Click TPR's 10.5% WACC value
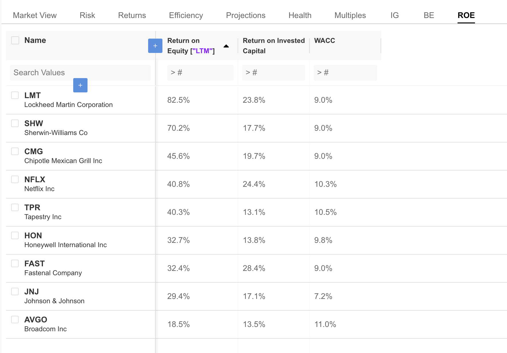Screen dimensions: 507x353 pos(325,212)
